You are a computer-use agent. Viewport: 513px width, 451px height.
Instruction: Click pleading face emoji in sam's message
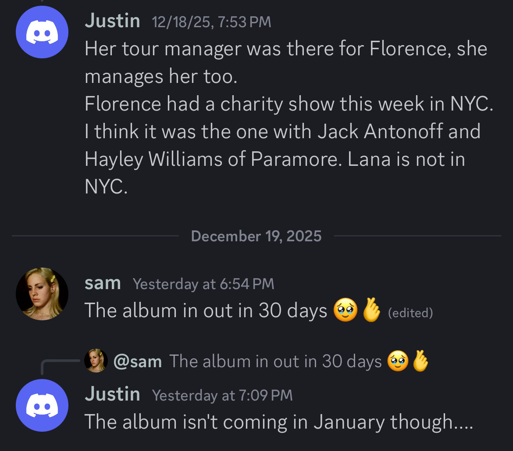tap(346, 310)
